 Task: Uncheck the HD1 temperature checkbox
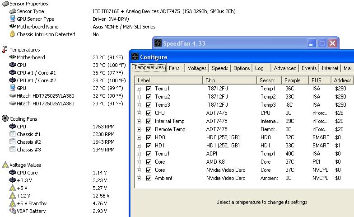tap(149, 146)
